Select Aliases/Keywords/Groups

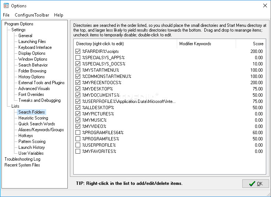click(41, 129)
